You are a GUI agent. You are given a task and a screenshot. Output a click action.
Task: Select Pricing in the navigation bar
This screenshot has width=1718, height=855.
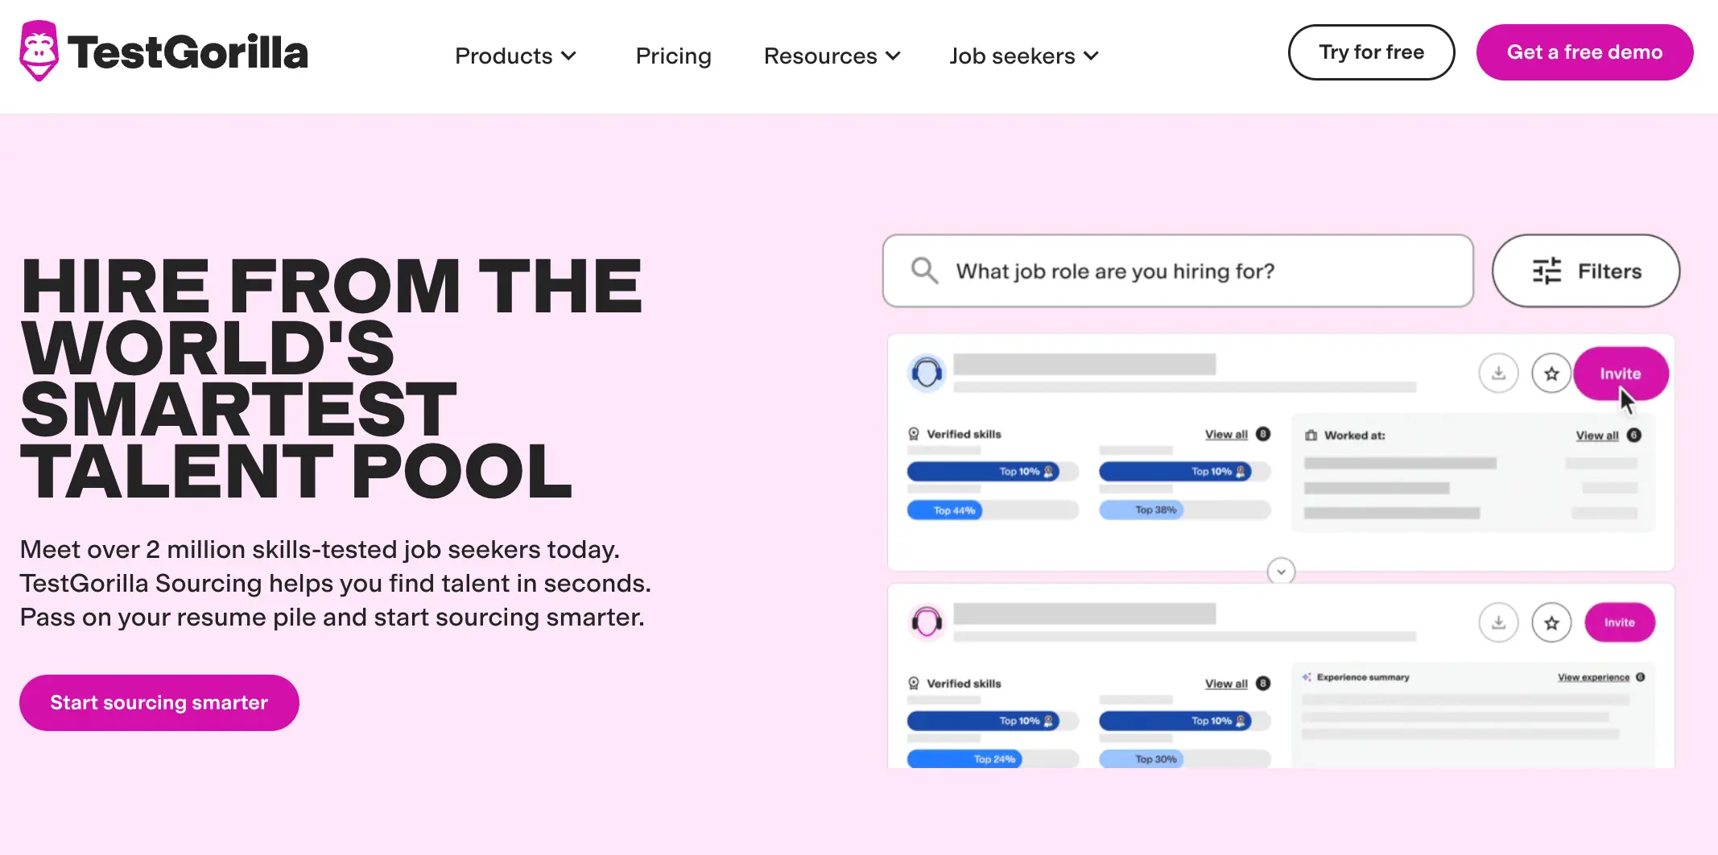point(673,56)
